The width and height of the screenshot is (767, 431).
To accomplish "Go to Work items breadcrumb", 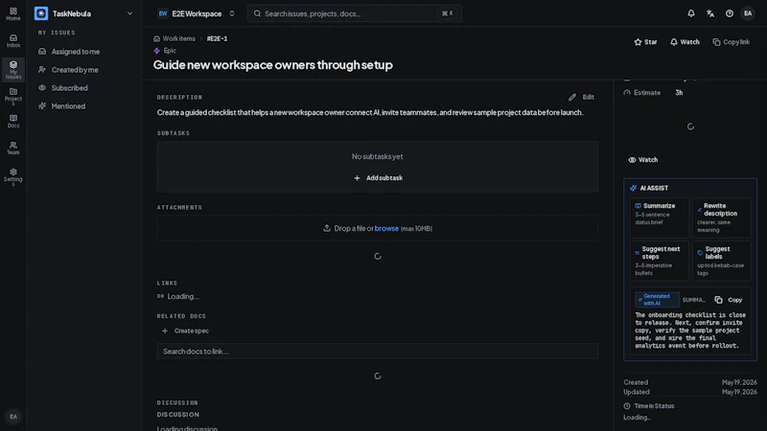I will coord(178,38).
